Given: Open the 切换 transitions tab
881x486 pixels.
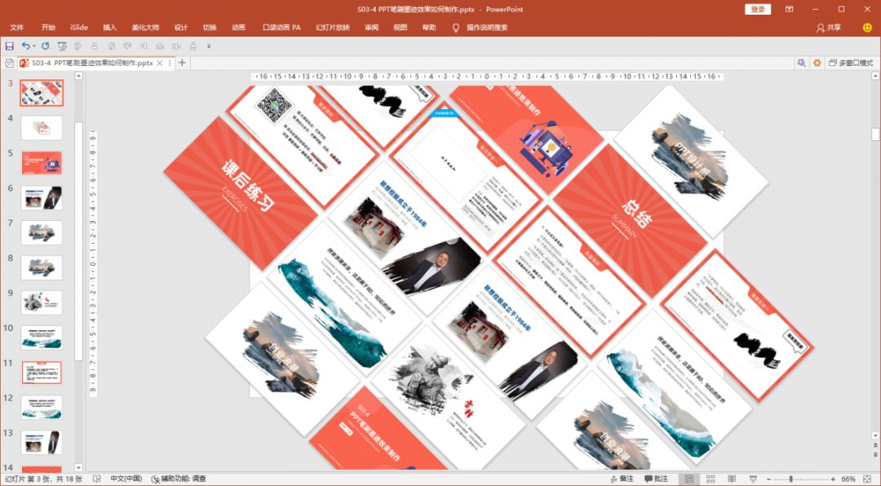Looking at the screenshot, I should tap(210, 28).
